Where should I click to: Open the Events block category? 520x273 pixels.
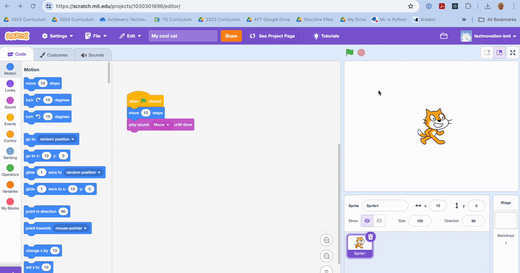tap(10, 120)
